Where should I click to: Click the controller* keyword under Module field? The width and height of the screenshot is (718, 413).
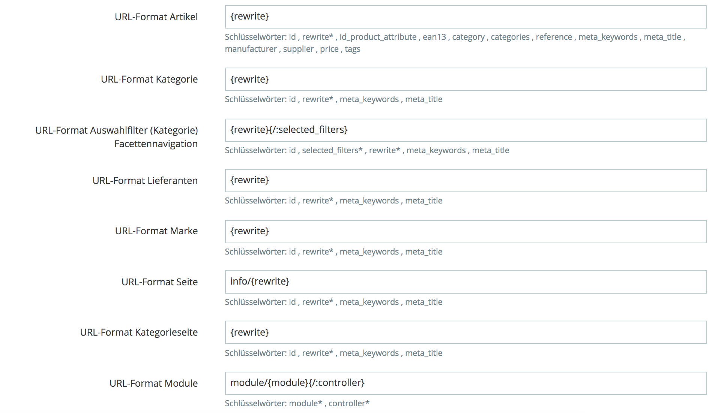point(349,403)
